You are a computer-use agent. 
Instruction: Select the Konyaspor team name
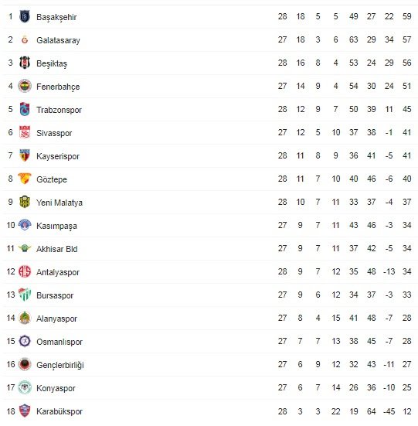tap(56, 388)
